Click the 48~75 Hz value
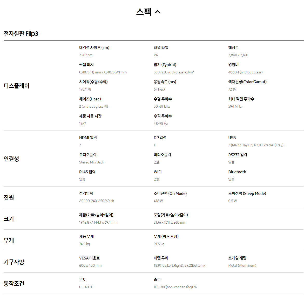Image resolution: width=304 pixels, height=295 pixels. (161, 124)
